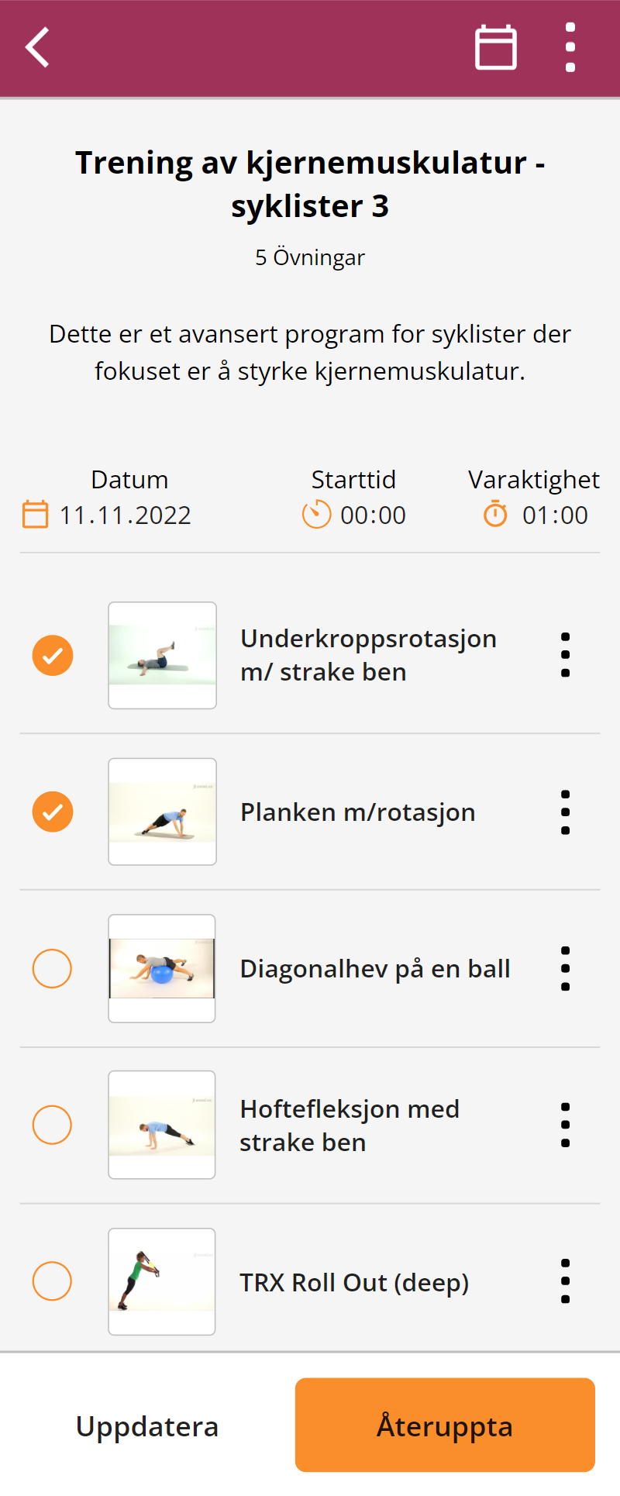Click the Varaktighet stopwatch icon
The height and width of the screenshot is (1496, 620).
(x=495, y=514)
